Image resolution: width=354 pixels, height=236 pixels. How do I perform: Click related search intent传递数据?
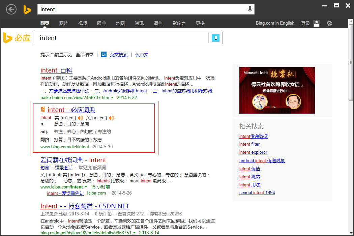click(x=253, y=136)
